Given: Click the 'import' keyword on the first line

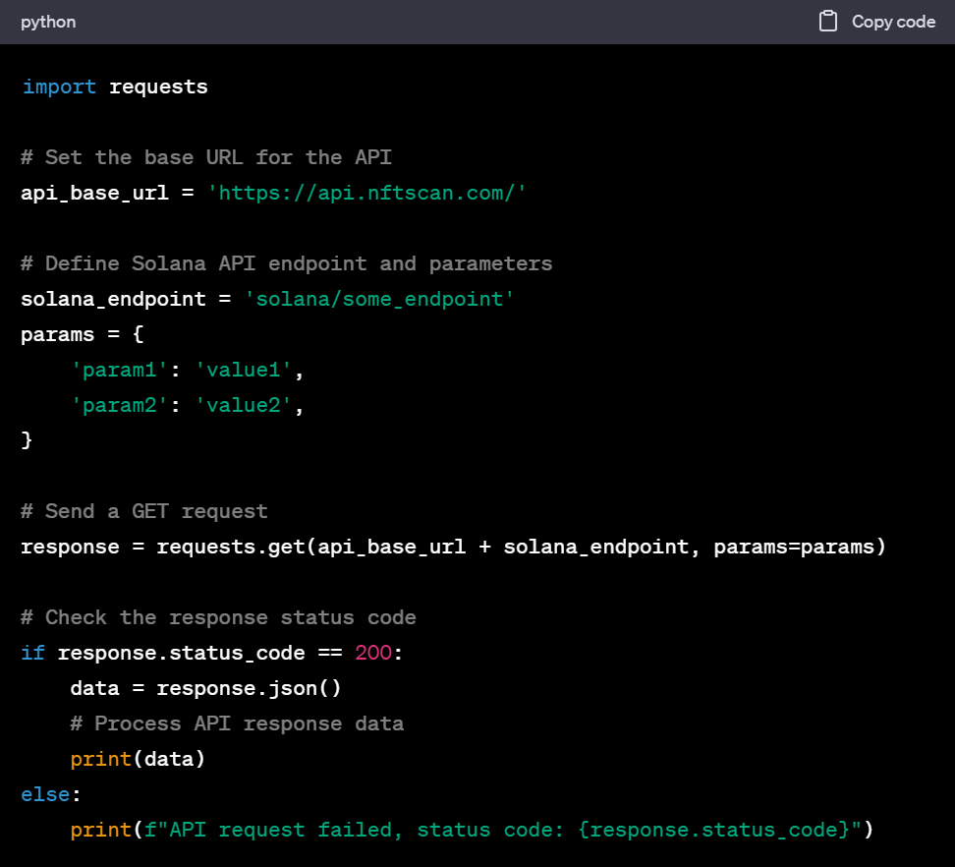Looking at the screenshot, I should tap(59, 87).
